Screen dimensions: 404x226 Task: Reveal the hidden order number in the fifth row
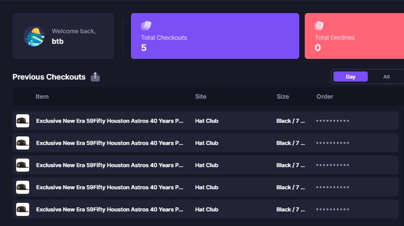332,209
